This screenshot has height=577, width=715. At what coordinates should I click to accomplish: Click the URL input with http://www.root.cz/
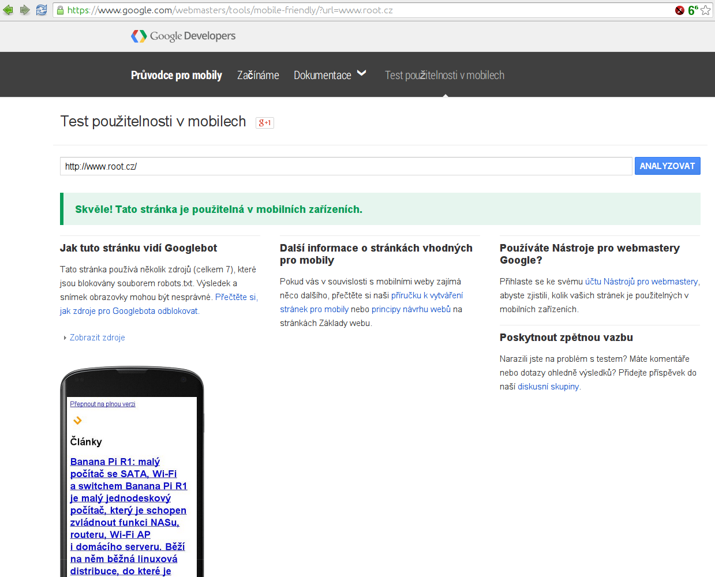click(346, 166)
